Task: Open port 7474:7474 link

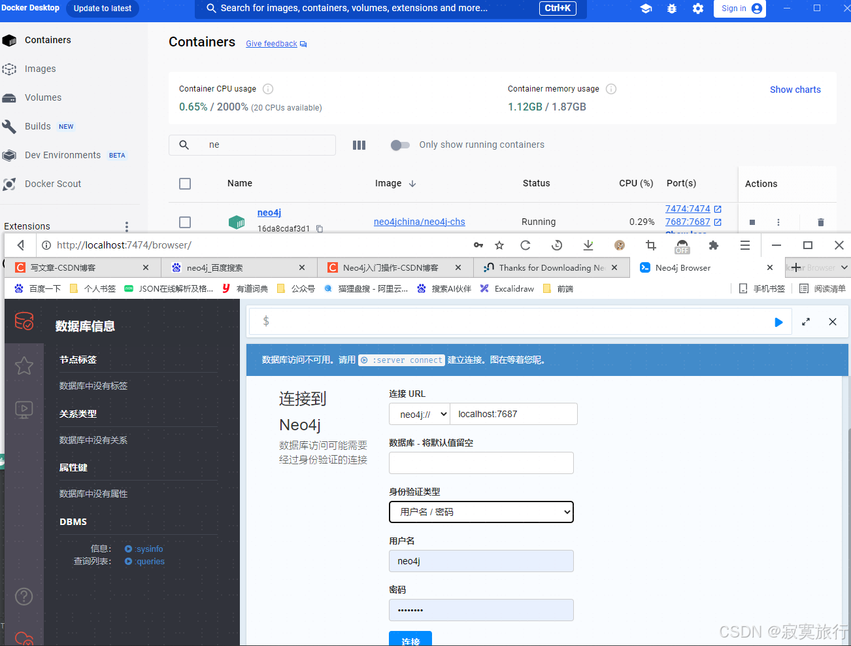Action: click(688, 209)
